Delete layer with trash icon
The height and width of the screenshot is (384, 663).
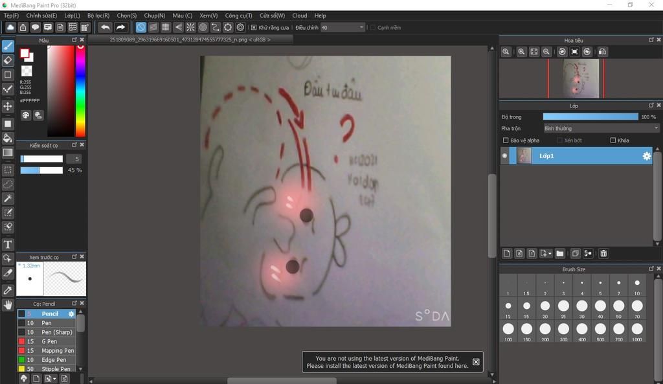603,253
